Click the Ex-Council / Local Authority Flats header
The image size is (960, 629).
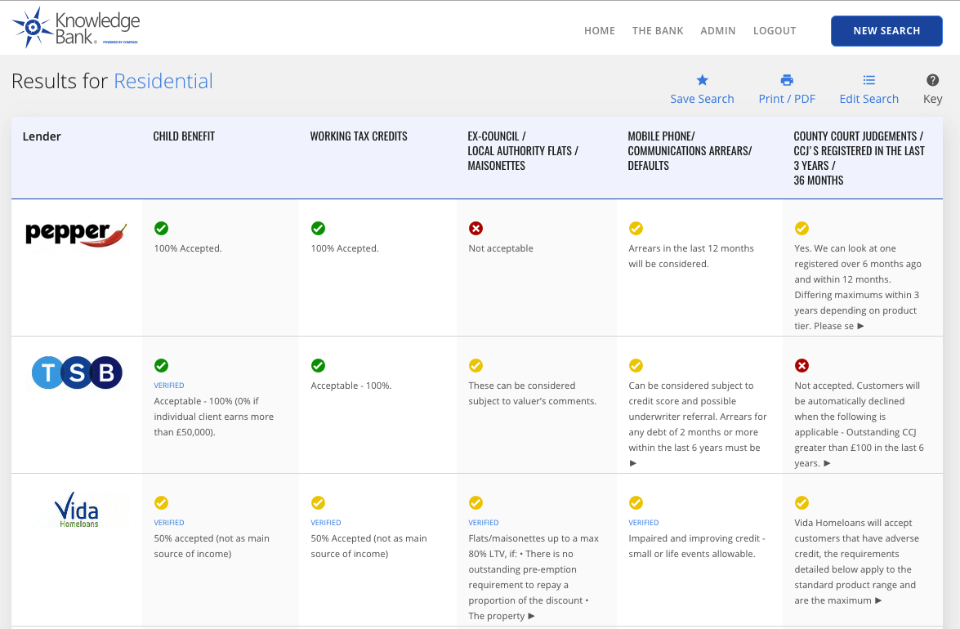(523, 150)
